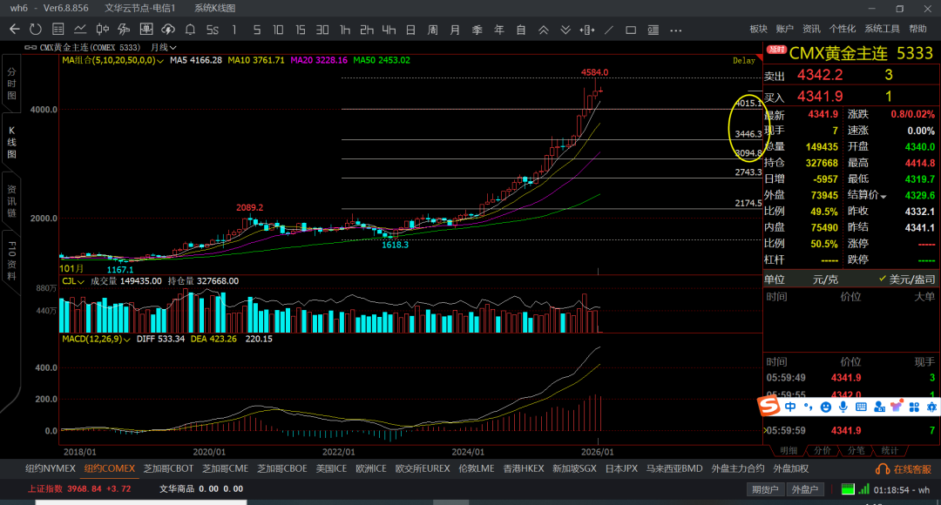Switch to K线图 side tab
This screenshot has width=941, height=505.
tap(11, 142)
